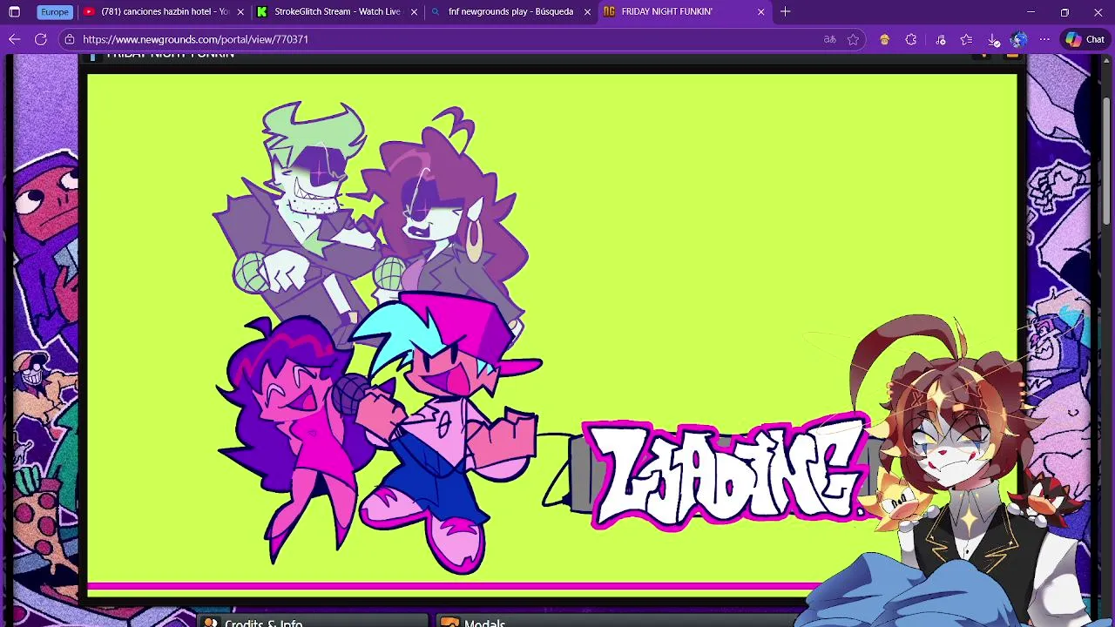Grab the page vertical scrollbar
Screen dimensions: 1115x627
pos(1107,161)
